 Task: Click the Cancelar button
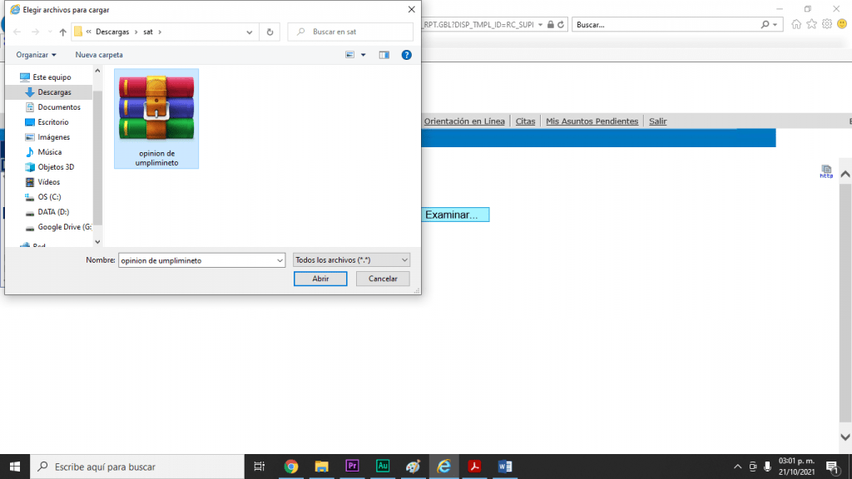pos(383,279)
